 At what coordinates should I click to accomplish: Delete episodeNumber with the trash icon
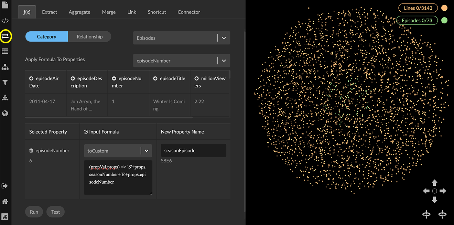pyautogui.click(x=31, y=151)
